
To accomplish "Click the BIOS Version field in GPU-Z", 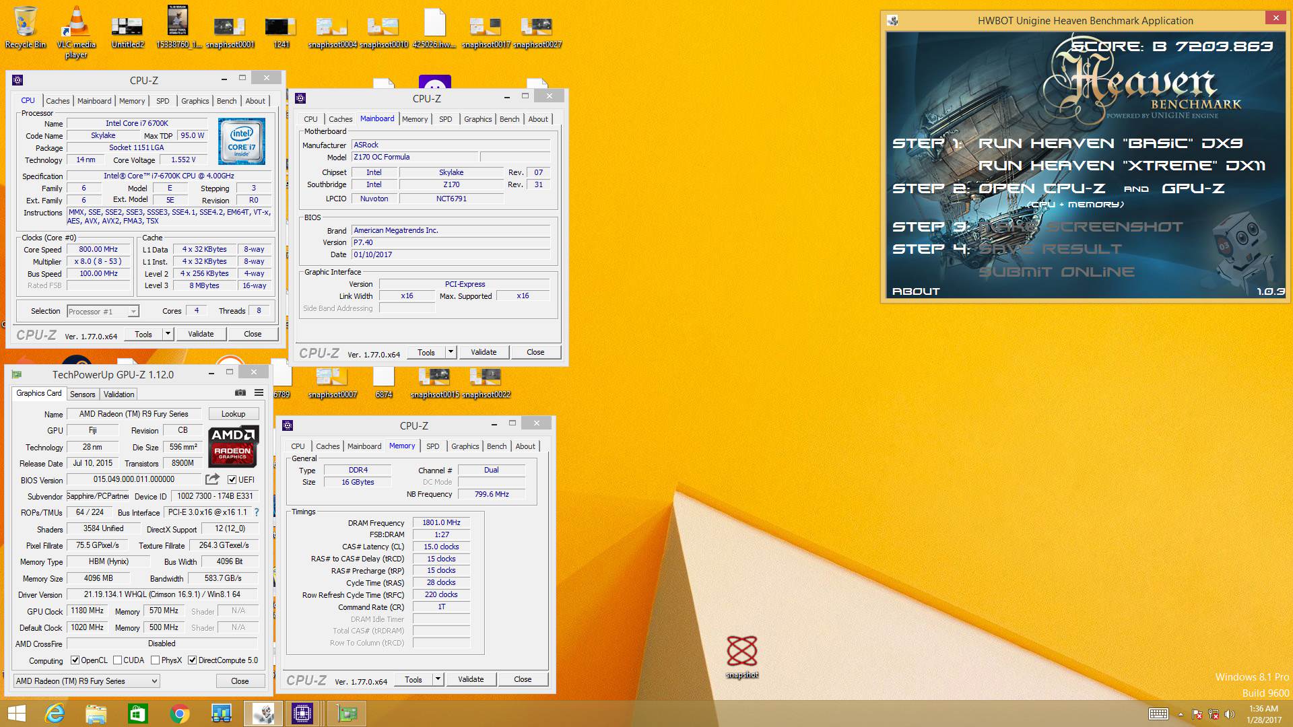I will pos(134,479).
